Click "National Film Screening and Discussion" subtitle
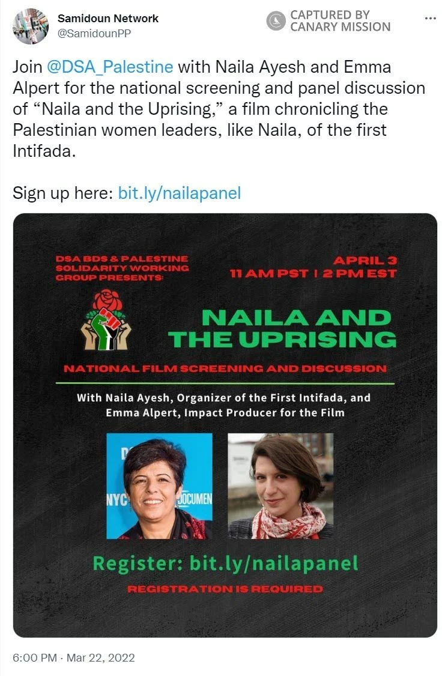 225,368
